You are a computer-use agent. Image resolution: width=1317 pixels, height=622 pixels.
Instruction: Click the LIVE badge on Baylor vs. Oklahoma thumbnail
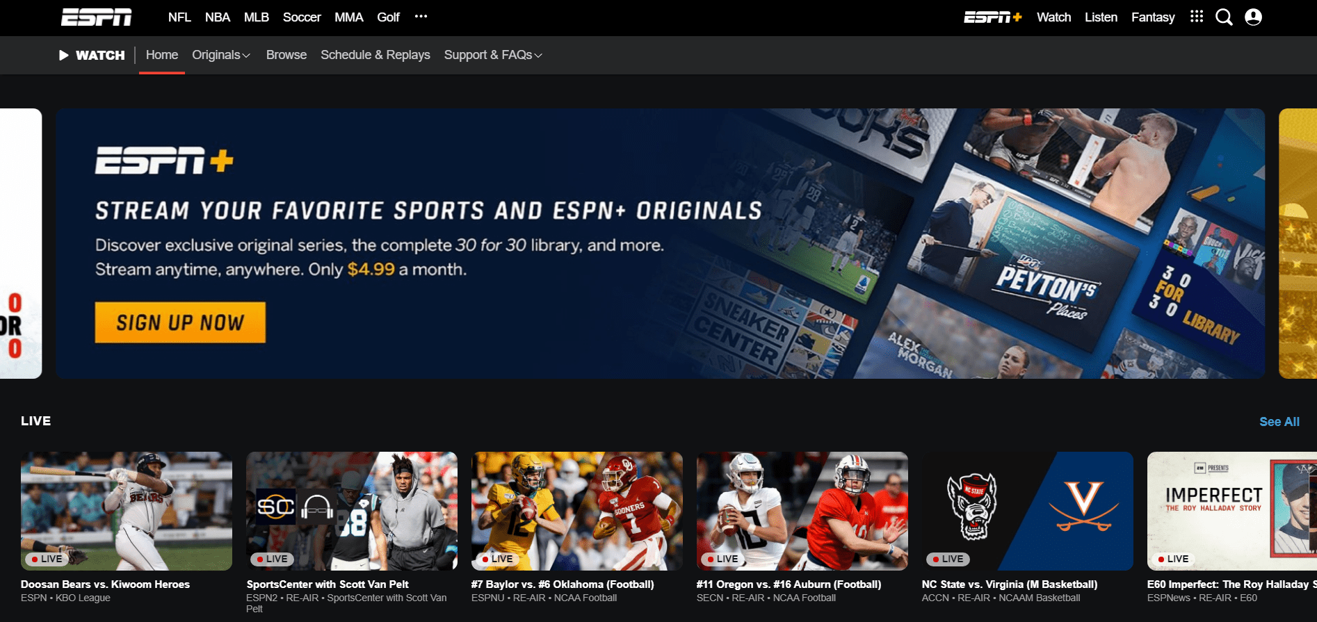coord(497,559)
